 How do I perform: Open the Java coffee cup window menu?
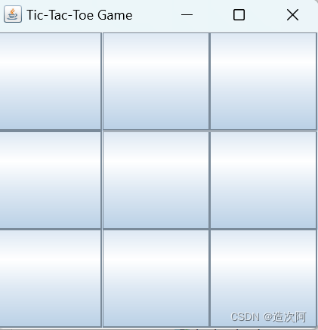[x=13, y=14]
